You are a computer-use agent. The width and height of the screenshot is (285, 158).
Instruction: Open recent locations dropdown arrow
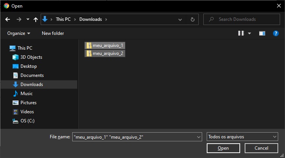pos(28,19)
